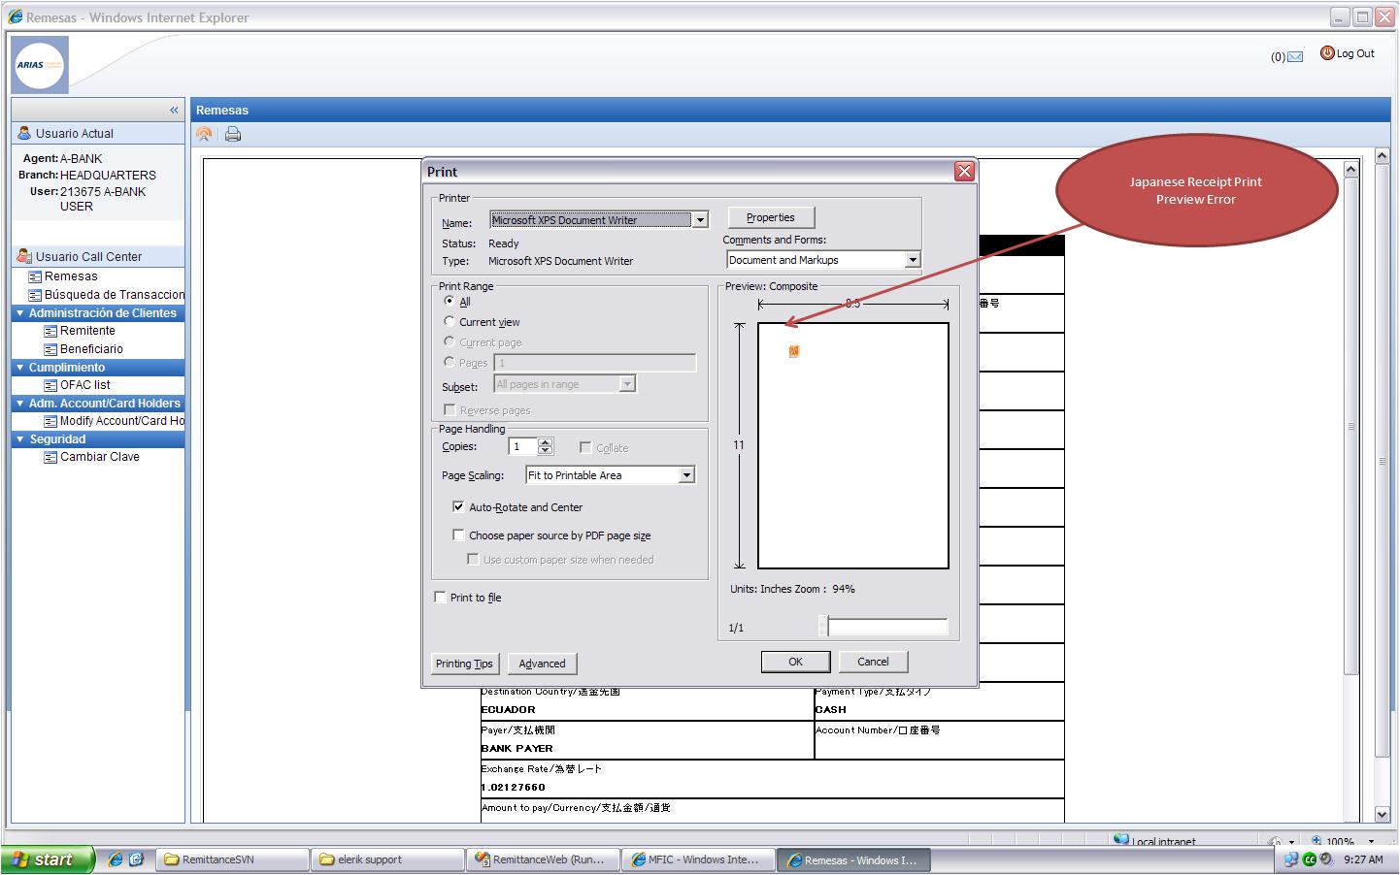Switch to RemittanceWeb taskbar window
The width and height of the screenshot is (1400, 875).
(542, 859)
